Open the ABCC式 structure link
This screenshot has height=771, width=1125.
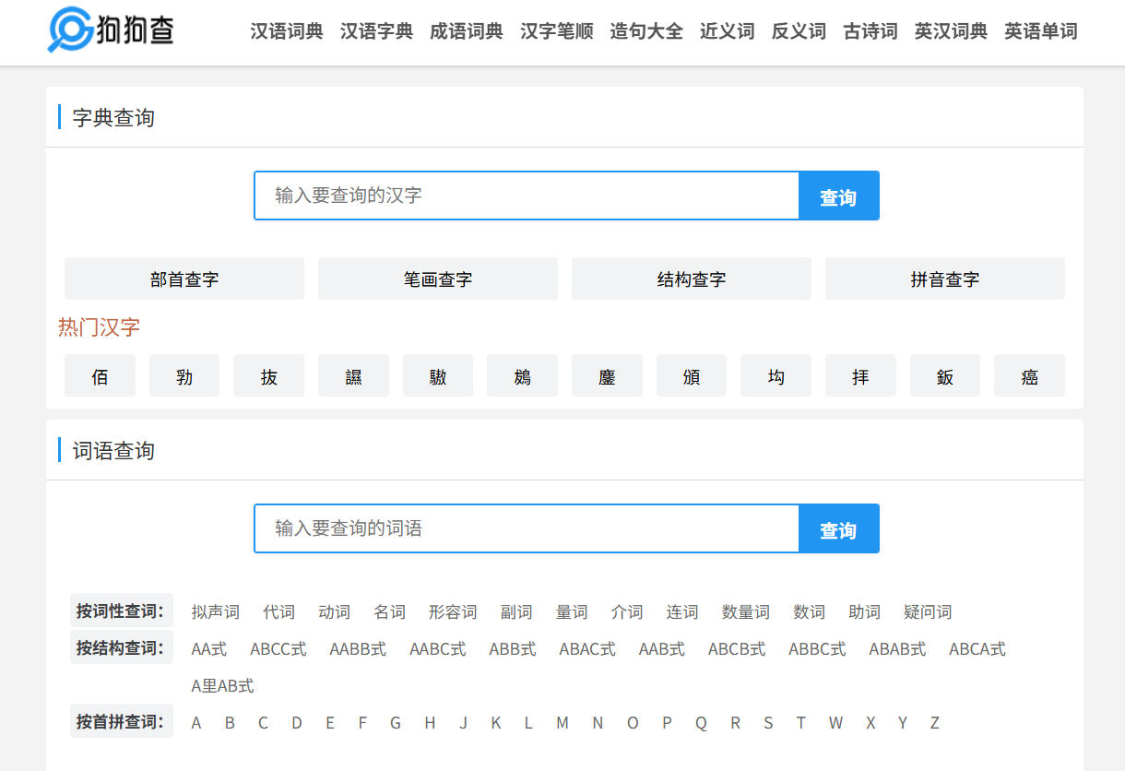(x=278, y=648)
